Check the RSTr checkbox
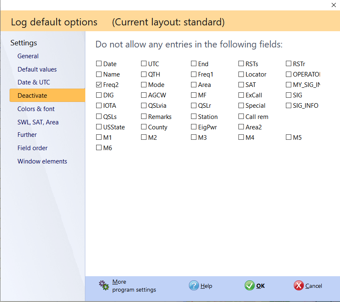The image size is (340, 302). tap(289, 64)
